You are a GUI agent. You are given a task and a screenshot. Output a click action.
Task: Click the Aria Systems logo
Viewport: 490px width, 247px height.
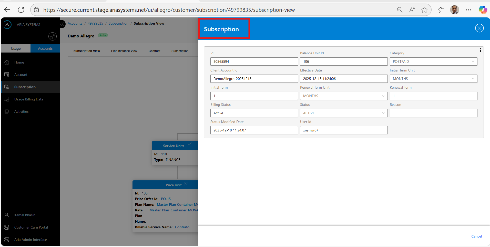pyautogui.click(x=8, y=25)
